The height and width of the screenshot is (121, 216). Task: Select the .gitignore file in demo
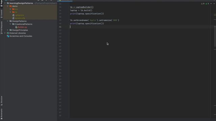point(20,15)
